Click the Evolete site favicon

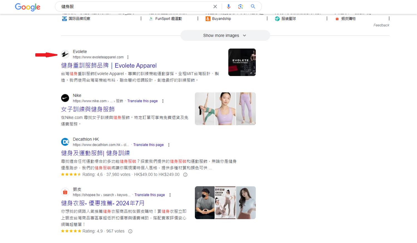(65, 54)
